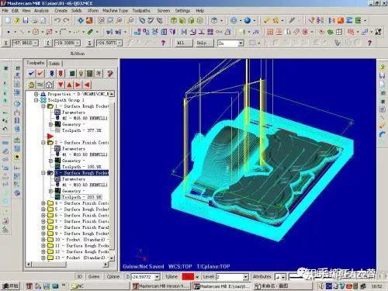Select the Create Point tool
388x291 pixels.
(x=9, y=32)
